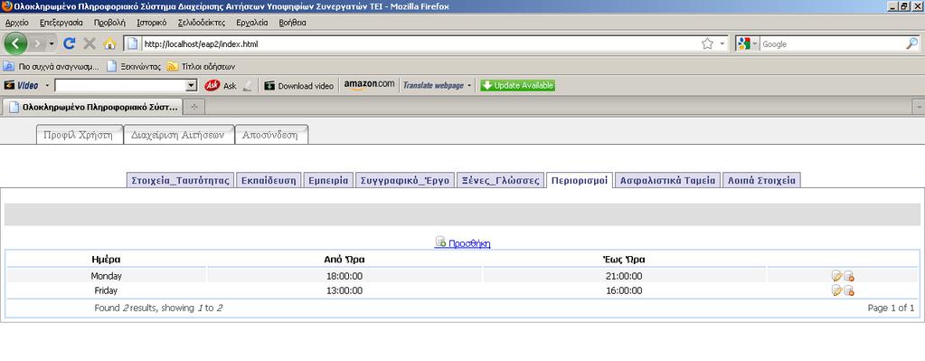Click the Google search box
This screenshot has height=361, width=925.
coord(833,43)
